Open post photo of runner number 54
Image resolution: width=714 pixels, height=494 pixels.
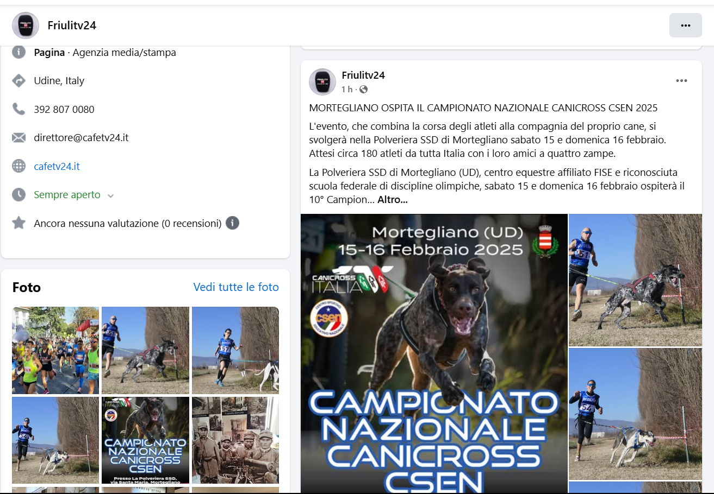point(635,414)
